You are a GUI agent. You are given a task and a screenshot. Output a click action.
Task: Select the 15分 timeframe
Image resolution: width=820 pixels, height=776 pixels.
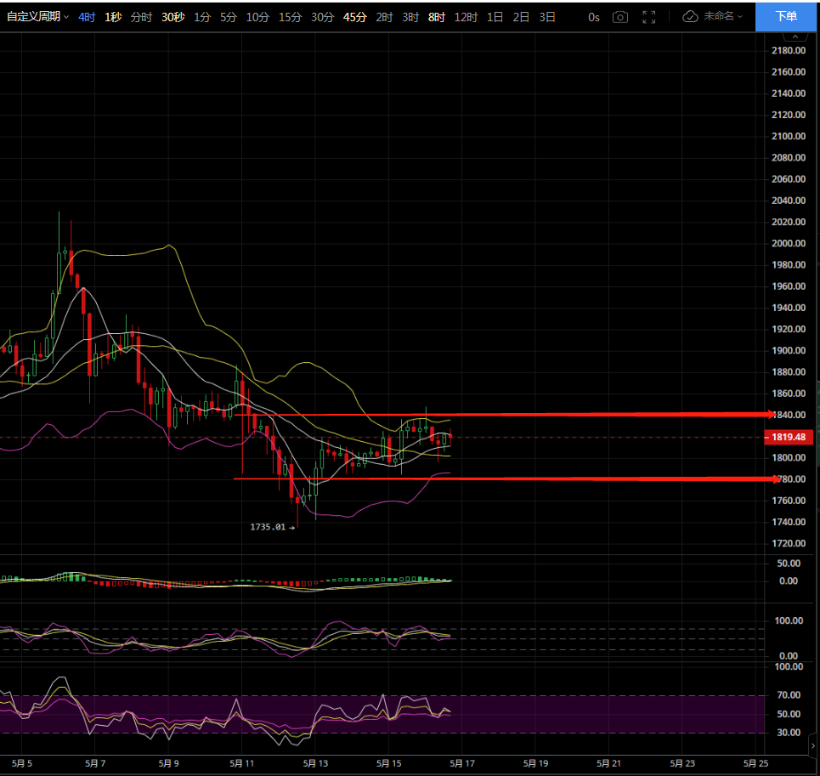[x=290, y=17]
